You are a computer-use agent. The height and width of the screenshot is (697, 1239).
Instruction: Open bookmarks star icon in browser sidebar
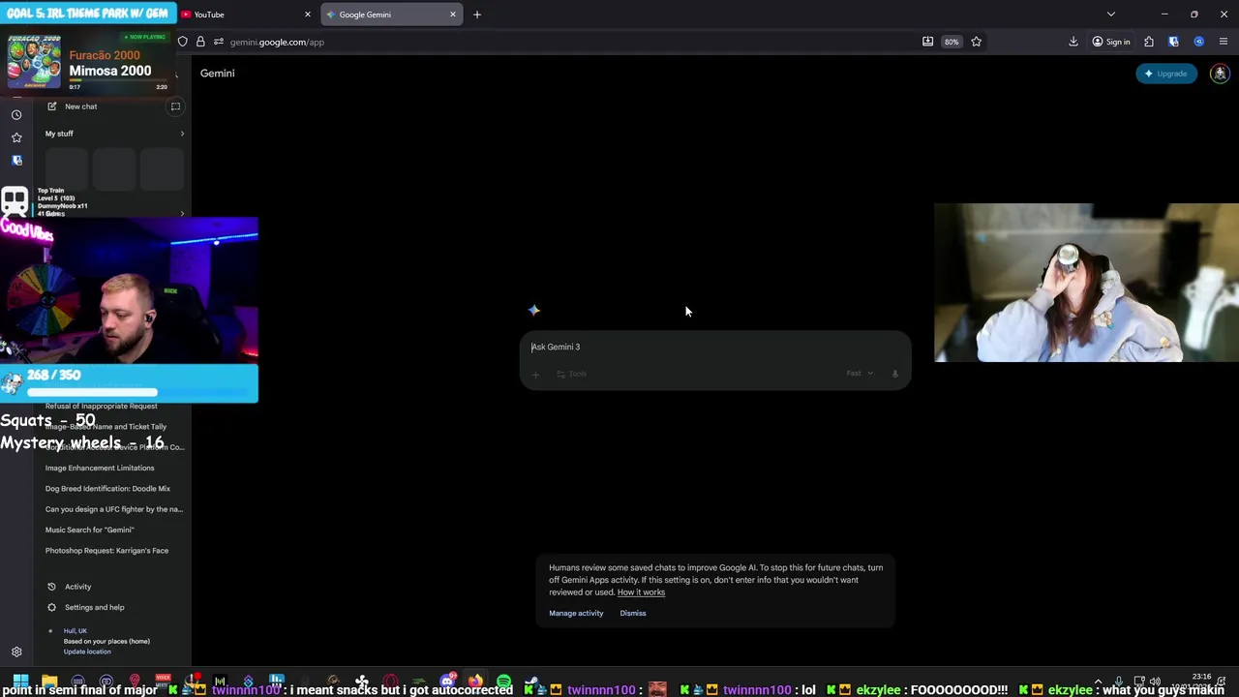tap(16, 137)
